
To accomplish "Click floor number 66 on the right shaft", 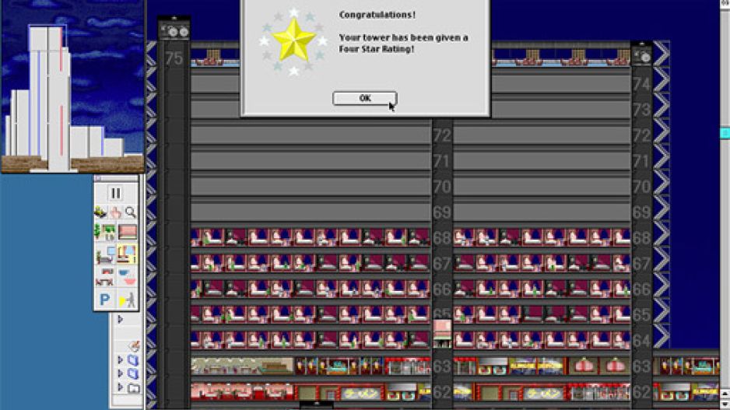I will click(x=641, y=289).
